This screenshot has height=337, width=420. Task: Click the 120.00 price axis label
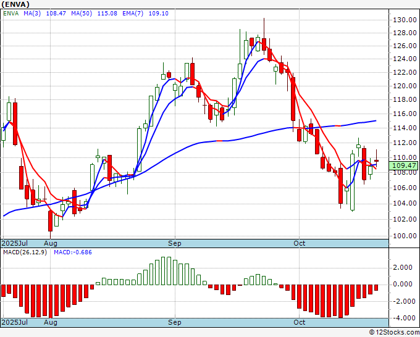pyautogui.click(x=405, y=86)
